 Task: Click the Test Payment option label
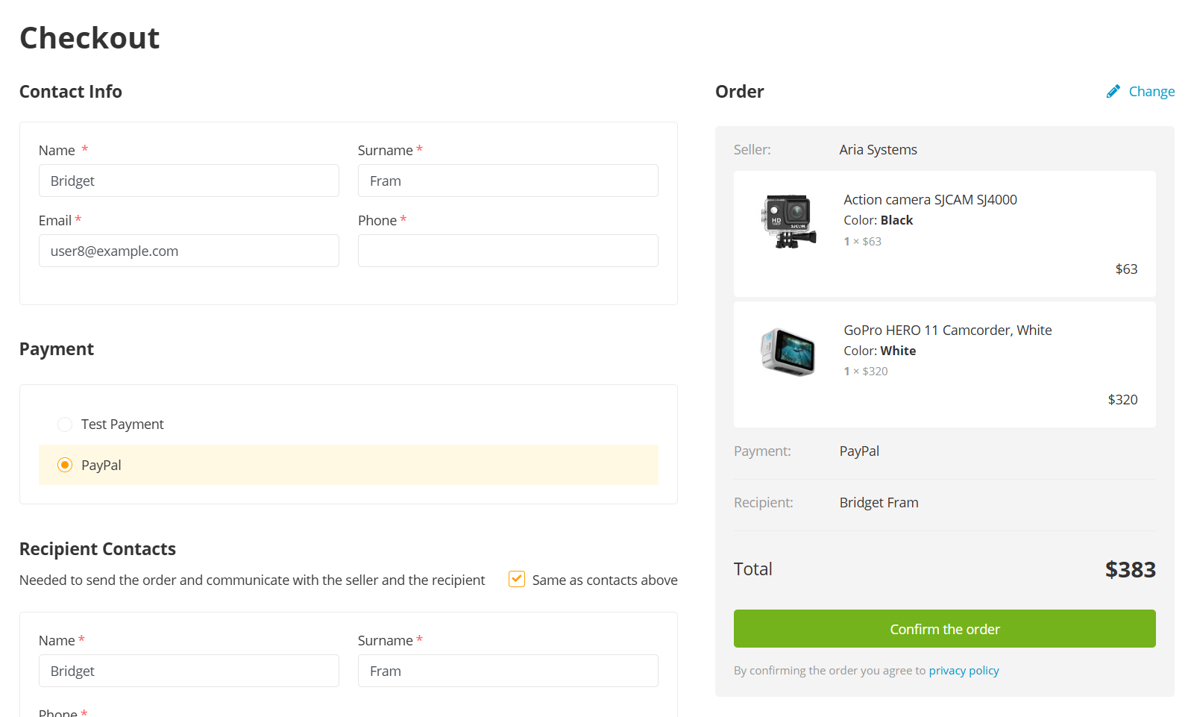click(x=122, y=425)
